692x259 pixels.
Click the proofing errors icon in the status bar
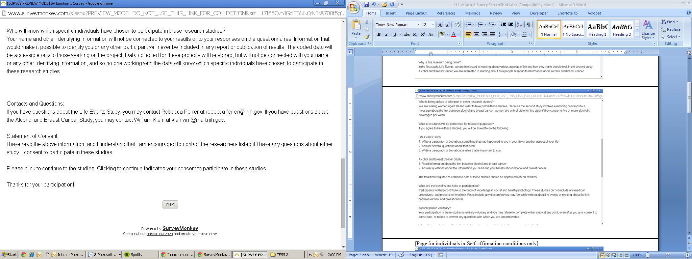click(x=401, y=255)
